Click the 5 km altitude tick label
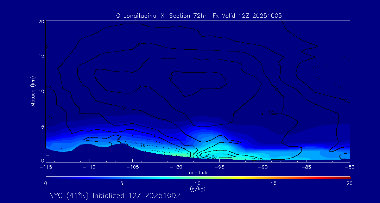380x203 pixels. (42, 127)
